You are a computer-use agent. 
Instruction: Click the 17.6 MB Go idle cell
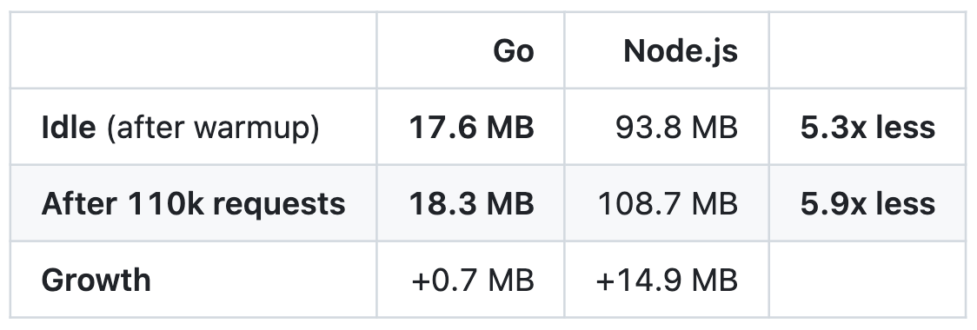tap(471, 127)
